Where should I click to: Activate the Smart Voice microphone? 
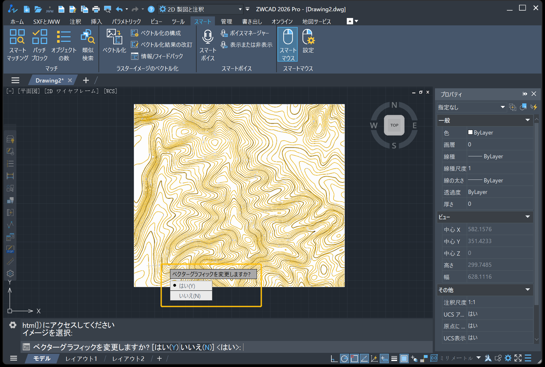click(208, 45)
